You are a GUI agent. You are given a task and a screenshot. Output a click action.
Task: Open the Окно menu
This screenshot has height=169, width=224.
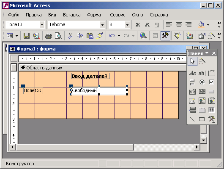click(137, 15)
